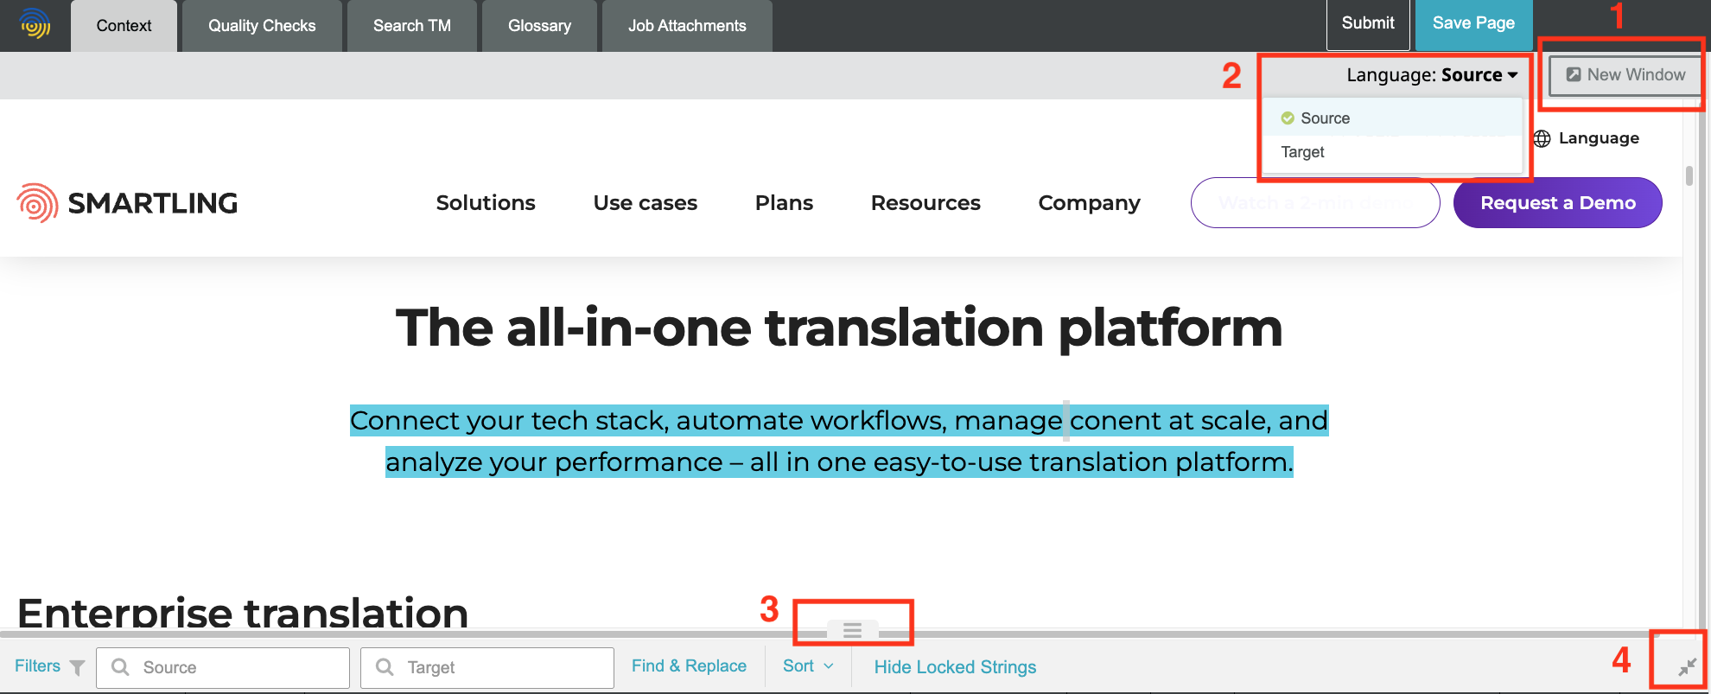Click the page vertical scrollbar thumb

point(1689,175)
